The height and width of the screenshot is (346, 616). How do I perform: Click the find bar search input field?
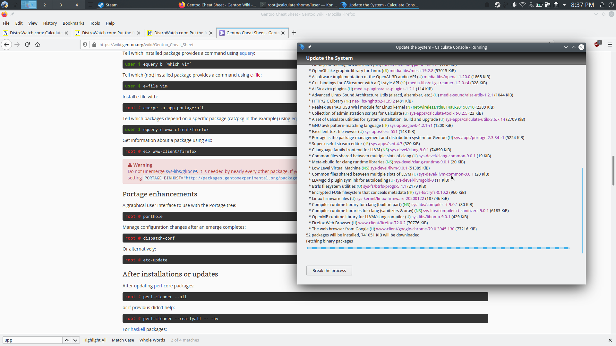coord(32,340)
